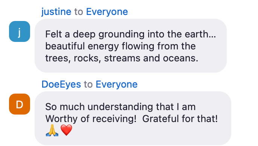
Task: Click the praying hands emoji
Action: 52,130
